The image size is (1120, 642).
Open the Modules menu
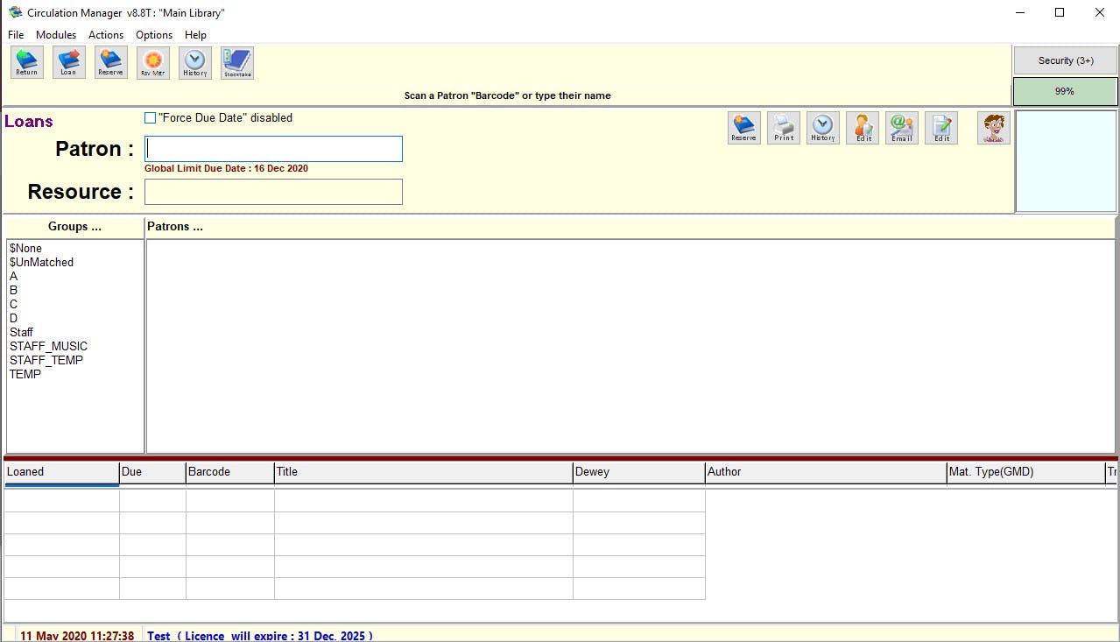56,35
